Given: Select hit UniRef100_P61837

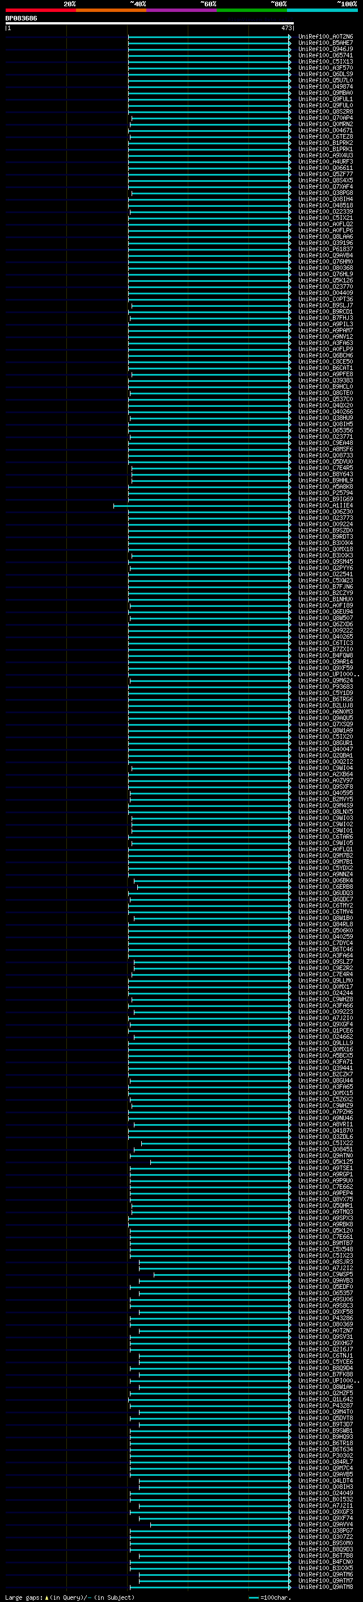Looking at the screenshot, I should click(325, 249).
